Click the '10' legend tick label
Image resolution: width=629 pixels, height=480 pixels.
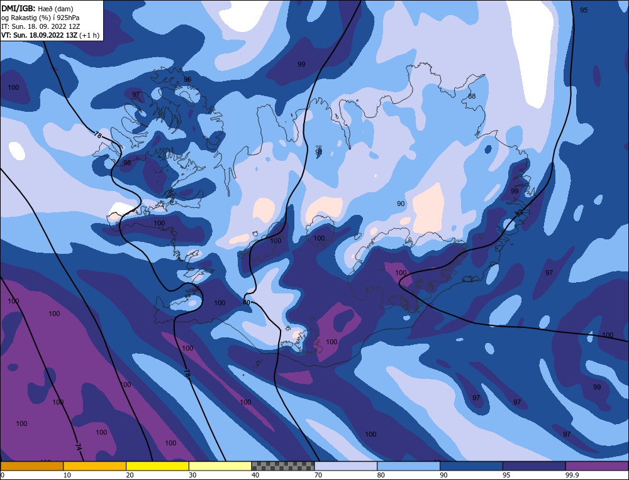[x=67, y=475]
